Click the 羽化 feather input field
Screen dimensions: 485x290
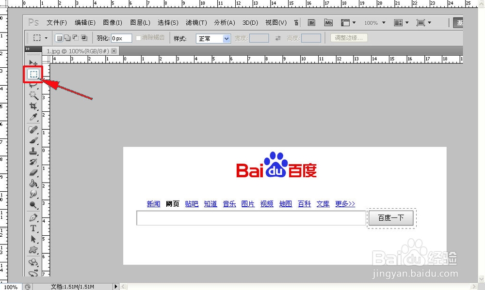tap(122, 38)
